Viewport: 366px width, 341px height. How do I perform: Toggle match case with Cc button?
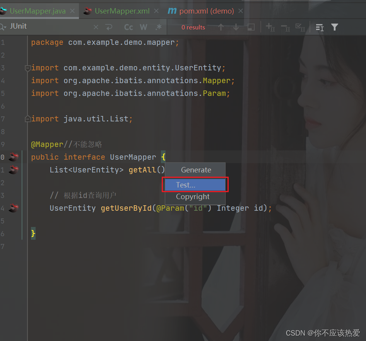point(128,27)
